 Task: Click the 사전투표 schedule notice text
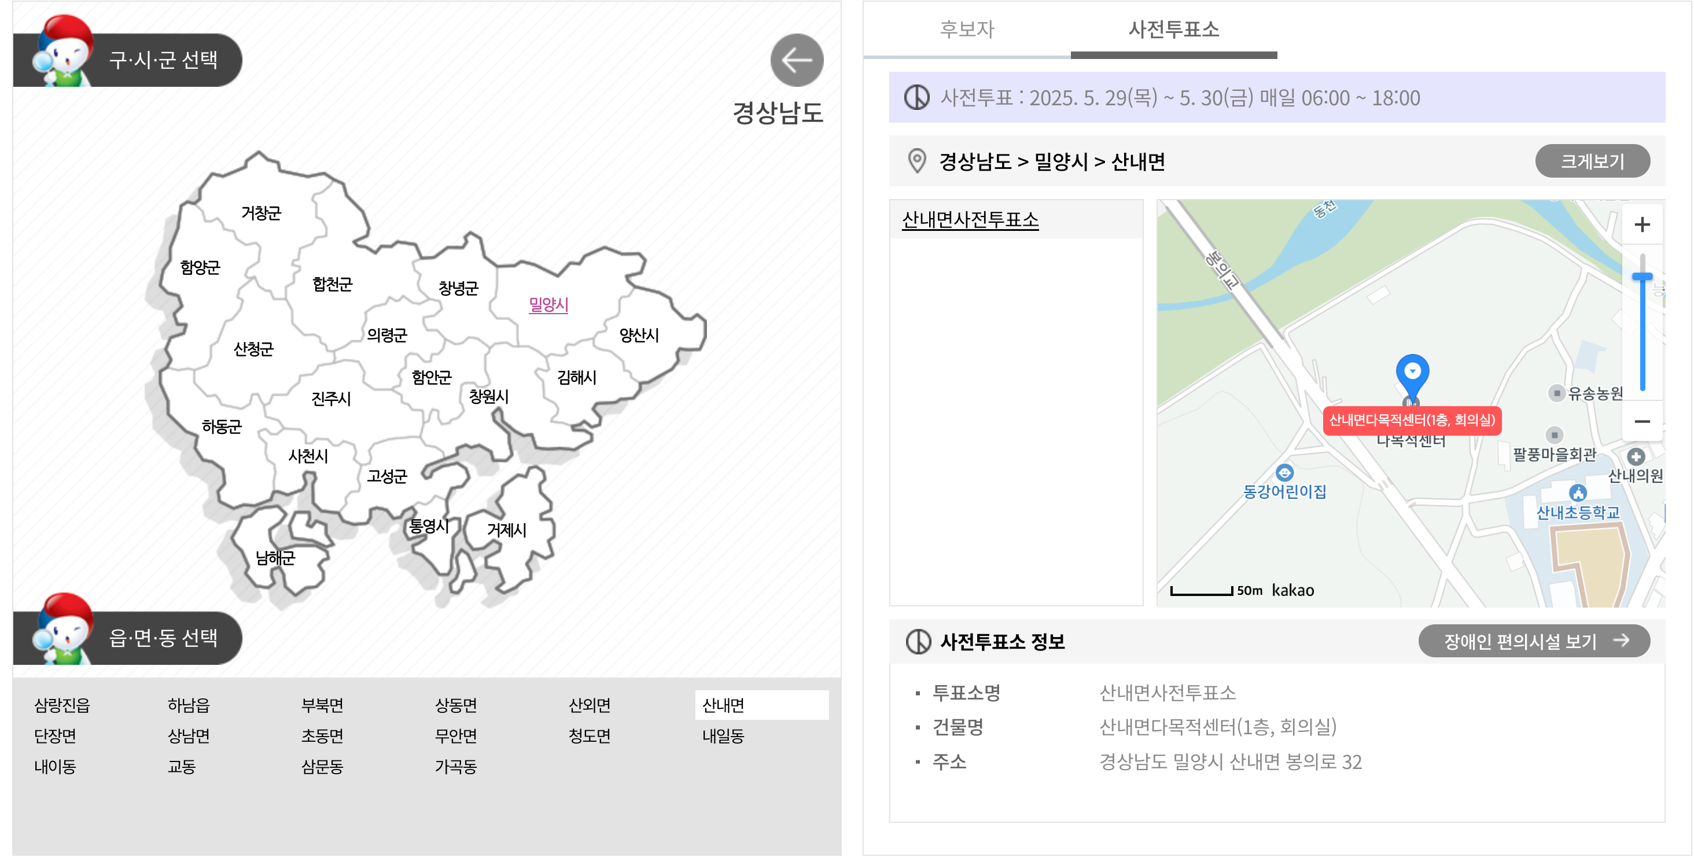click(1180, 98)
